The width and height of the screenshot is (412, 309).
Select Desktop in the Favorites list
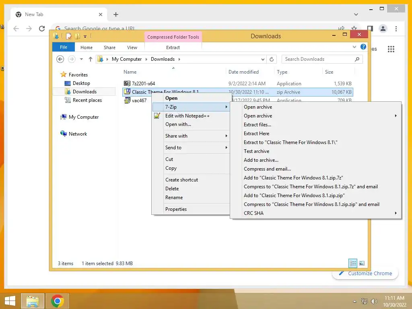click(81, 83)
